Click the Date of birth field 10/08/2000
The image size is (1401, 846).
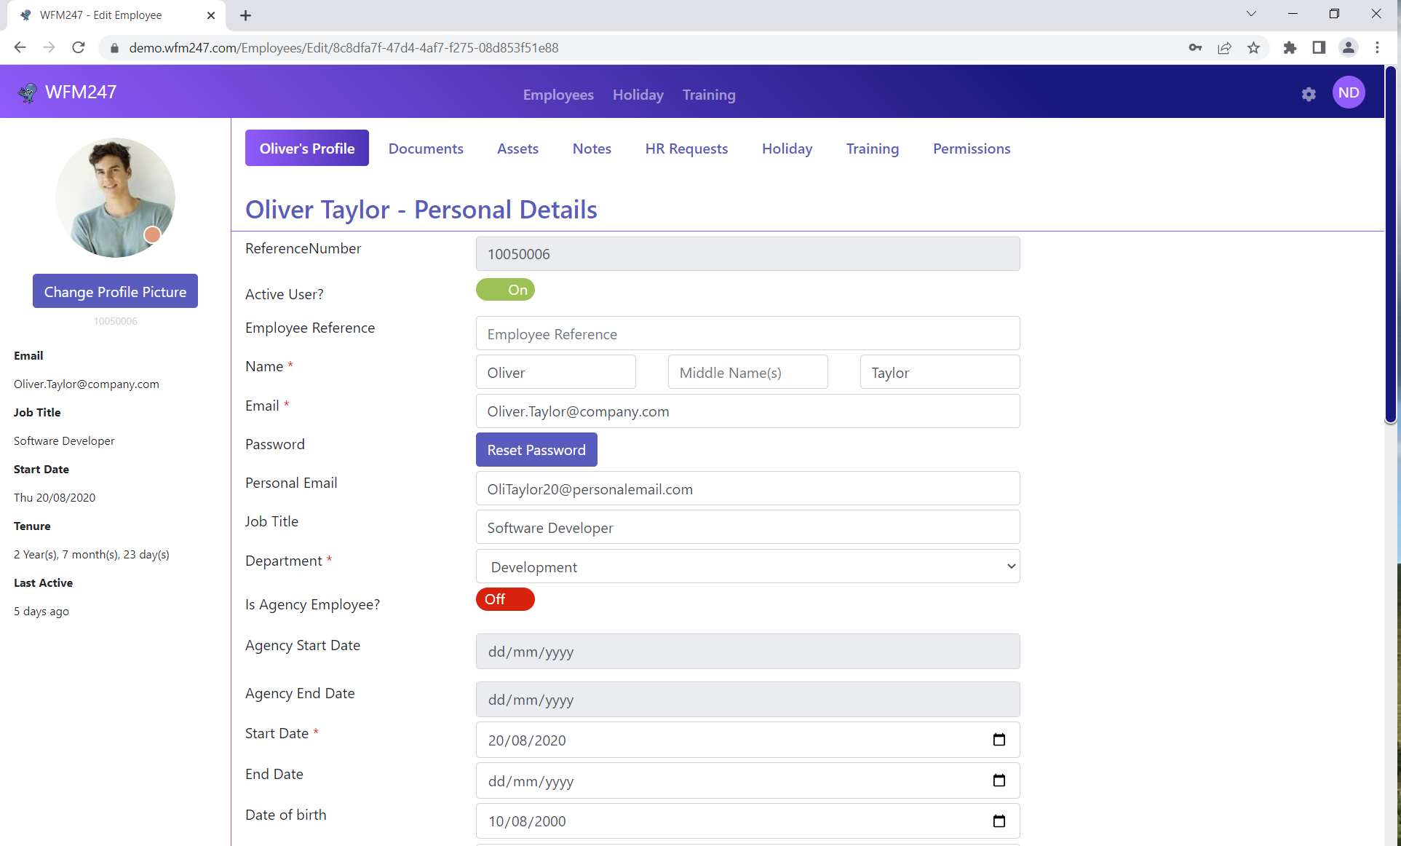[747, 821]
